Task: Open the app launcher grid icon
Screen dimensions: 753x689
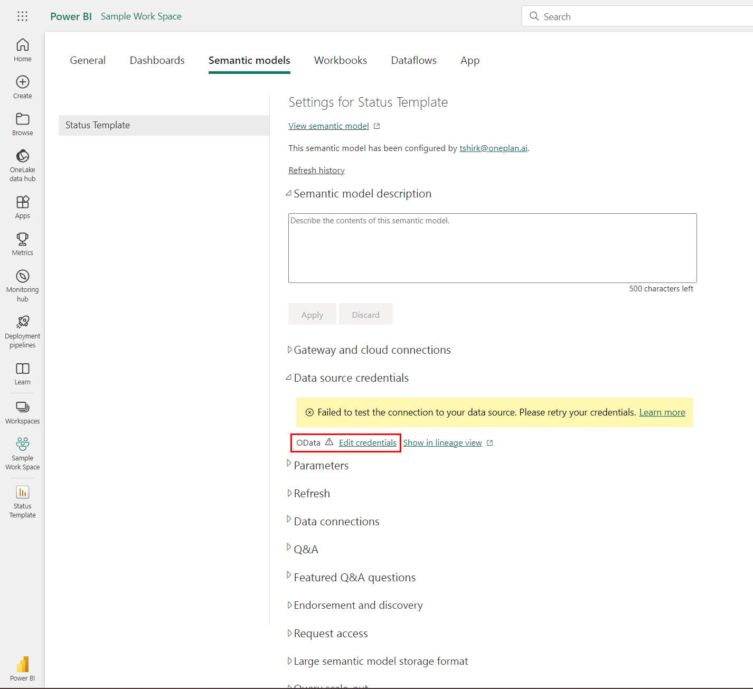Action: [22, 16]
